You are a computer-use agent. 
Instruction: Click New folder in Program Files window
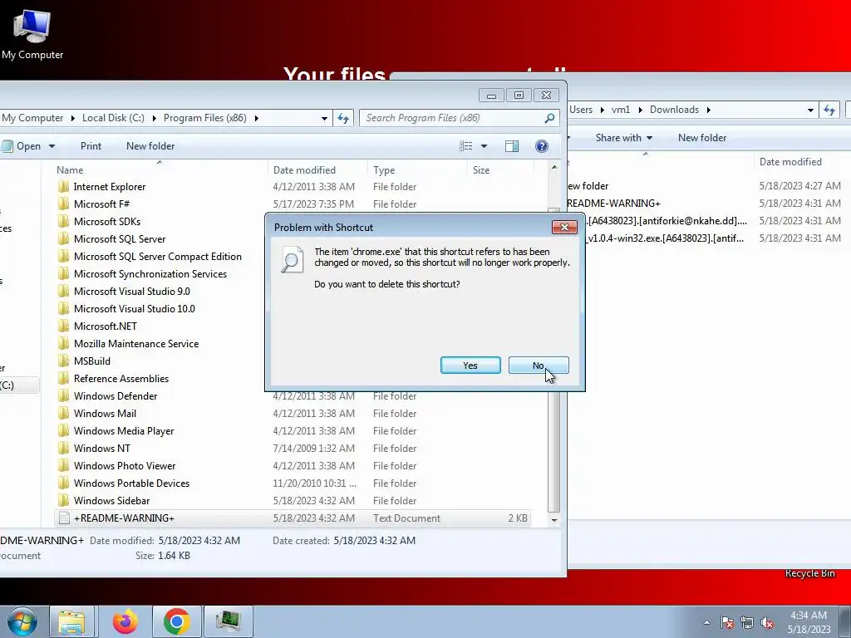coord(150,146)
